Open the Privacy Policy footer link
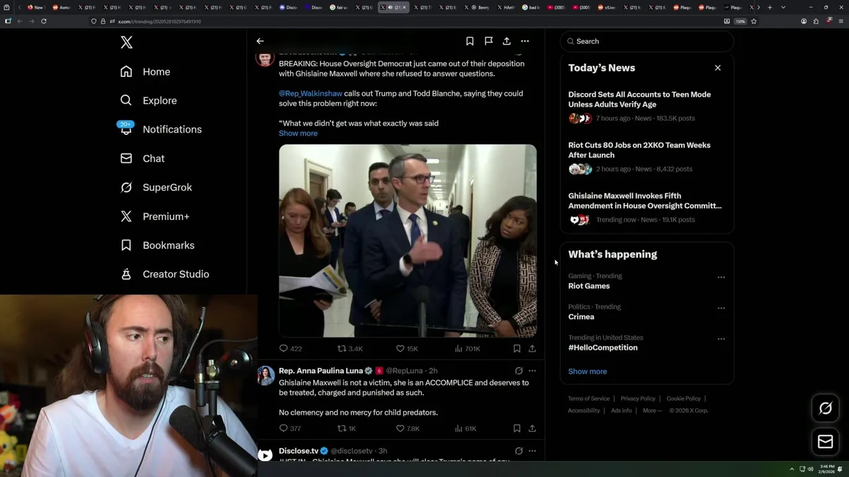 (637, 399)
